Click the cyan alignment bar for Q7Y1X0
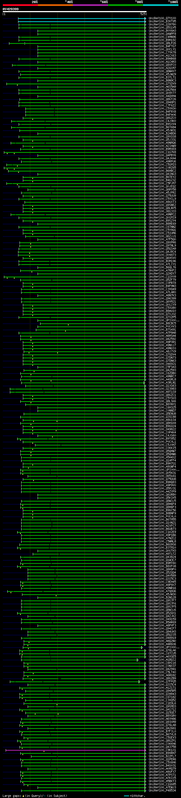Screen dimensions: 181x798 pyautogui.click(x=82, y=19)
